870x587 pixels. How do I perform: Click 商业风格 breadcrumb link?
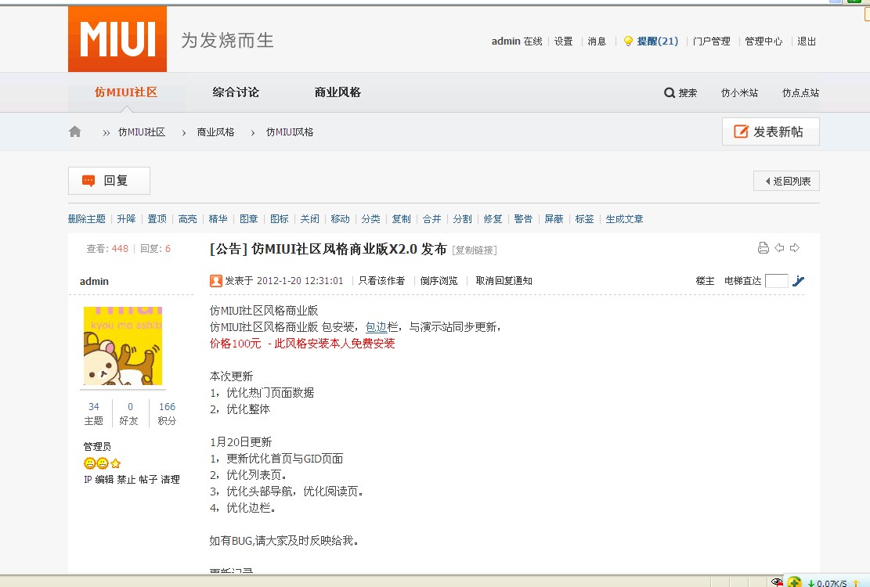215,132
